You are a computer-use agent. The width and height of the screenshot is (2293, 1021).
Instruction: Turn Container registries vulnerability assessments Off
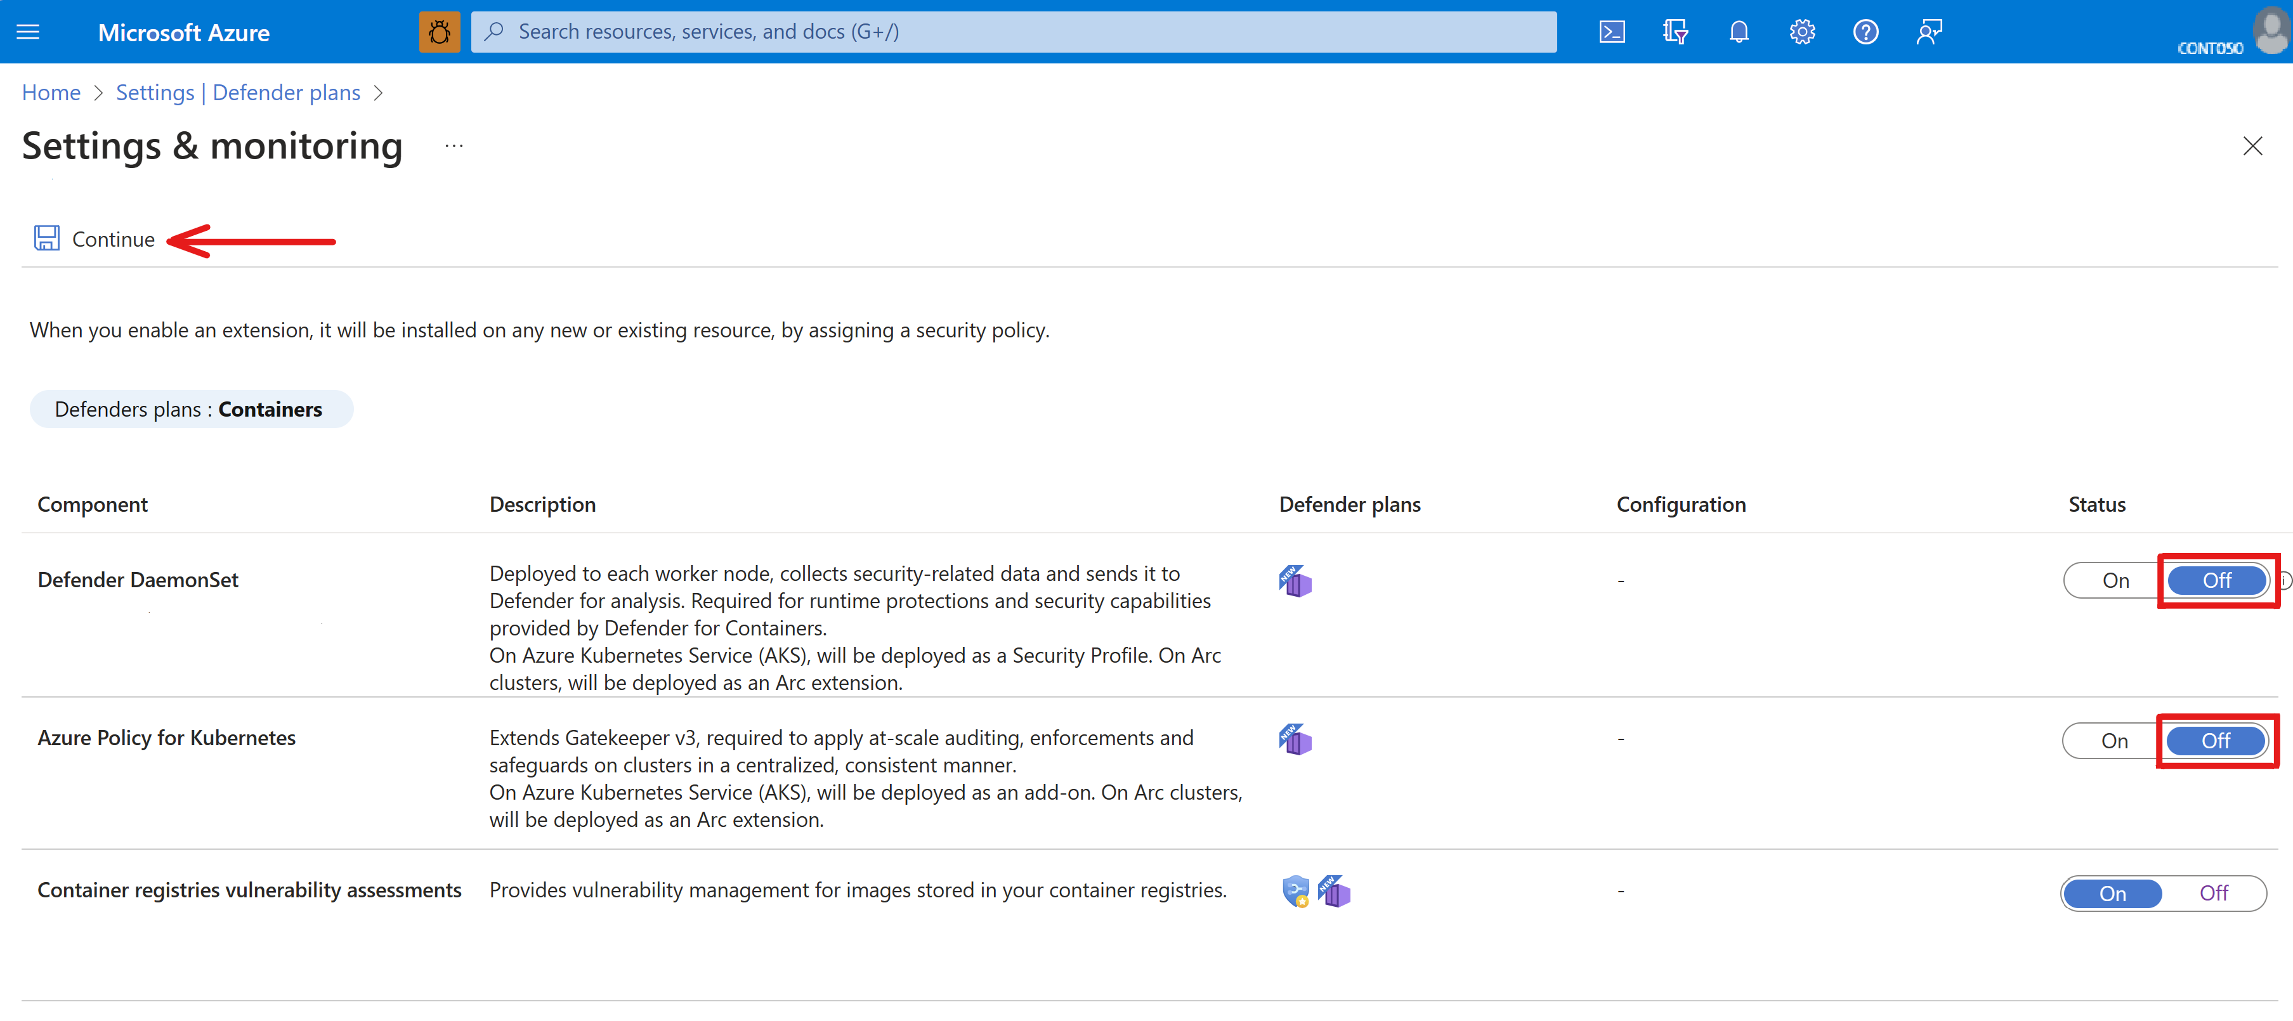click(2213, 893)
